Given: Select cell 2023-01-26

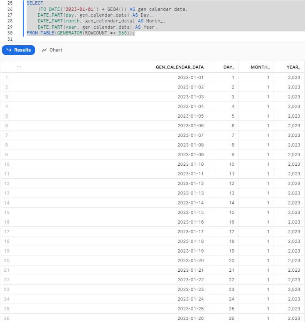Looking at the screenshot, I should pos(111,318).
